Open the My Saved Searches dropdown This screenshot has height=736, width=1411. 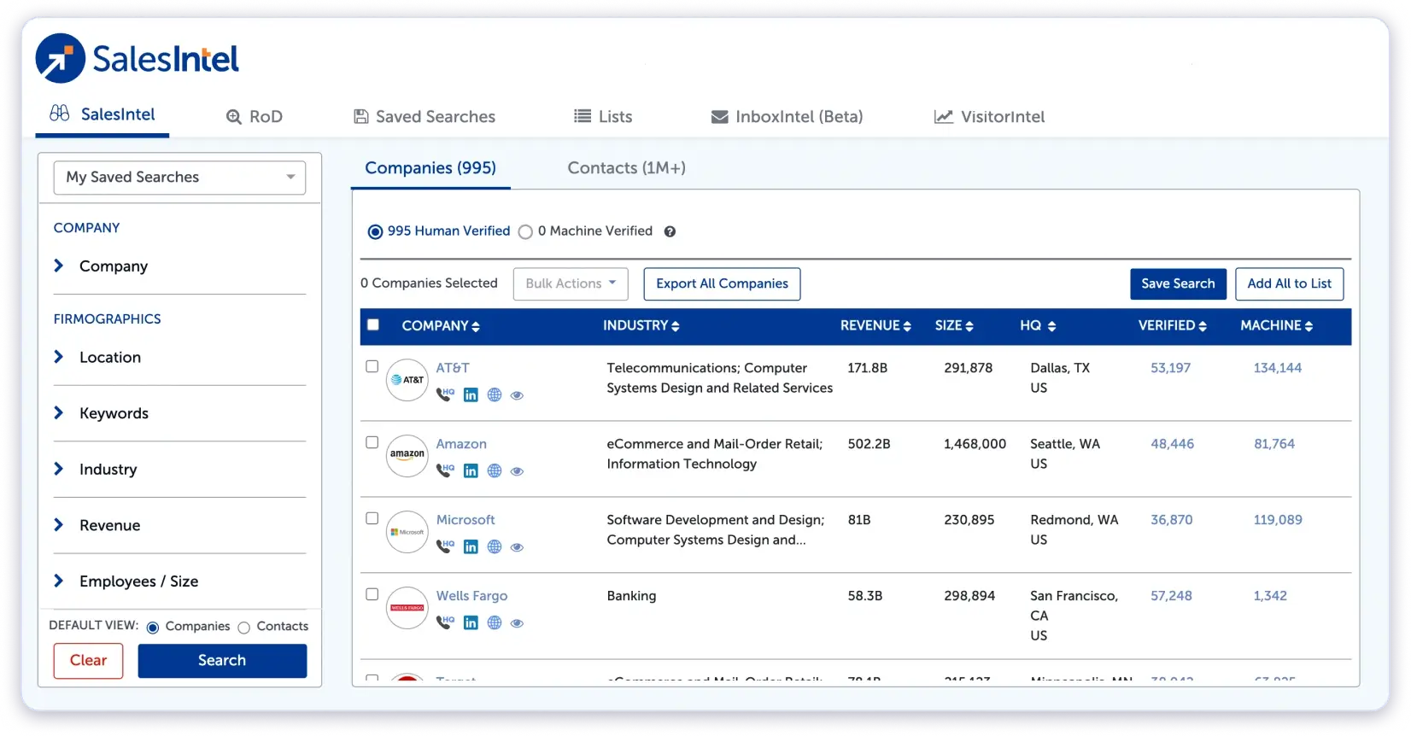pos(179,178)
